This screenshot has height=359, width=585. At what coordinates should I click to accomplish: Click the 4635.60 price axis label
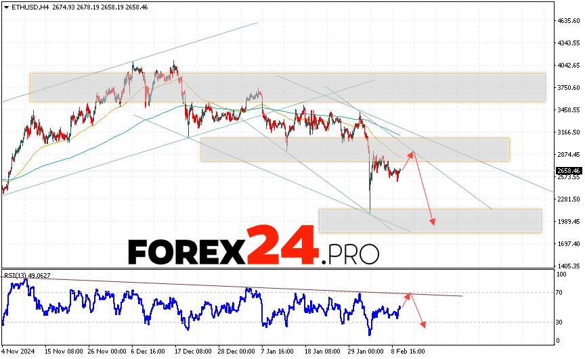pos(567,21)
